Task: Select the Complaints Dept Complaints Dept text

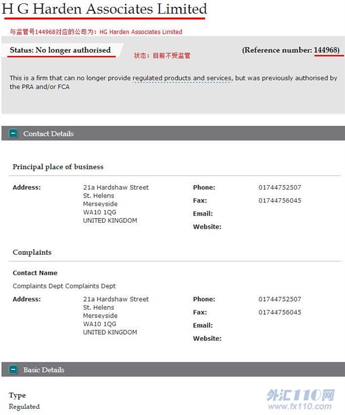Action: [64, 286]
